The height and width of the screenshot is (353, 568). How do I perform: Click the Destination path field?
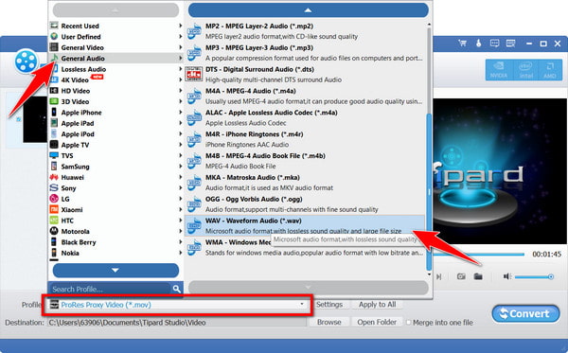click(177, 322)
